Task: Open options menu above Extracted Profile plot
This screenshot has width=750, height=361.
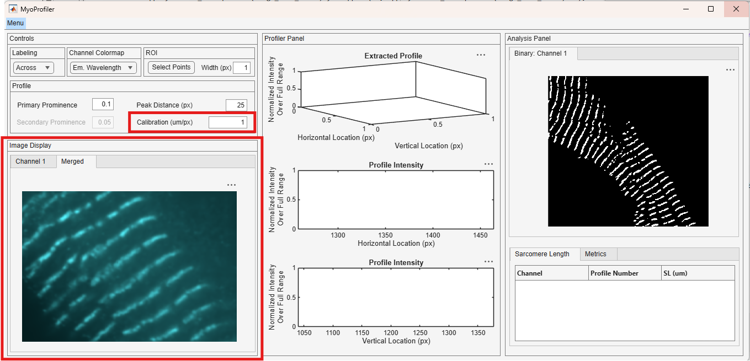Action: [481, 55]
